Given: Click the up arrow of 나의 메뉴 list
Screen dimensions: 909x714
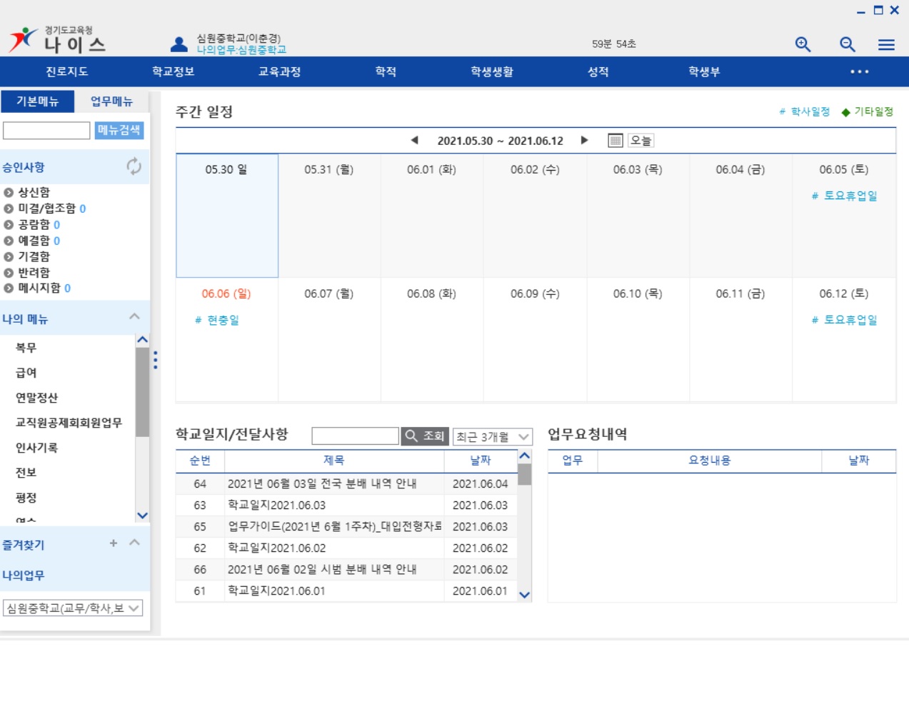Looking at the screenshot, I should tap(142, 340).
